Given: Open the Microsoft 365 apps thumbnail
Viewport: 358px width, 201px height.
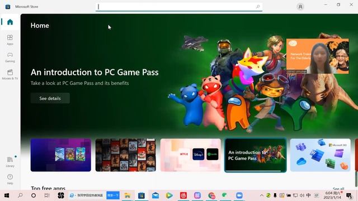Looking at the screenshot, I should click(320, 155).
